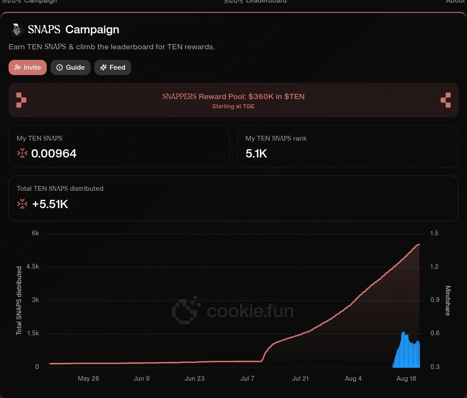This screenshot has width=467, height=398.
Task: Open the About tab at top right
Action: pyautogui.click(x=456, y=1)
